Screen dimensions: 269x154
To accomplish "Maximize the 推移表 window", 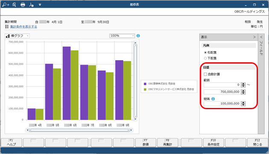I will click(x=254, y=5).
